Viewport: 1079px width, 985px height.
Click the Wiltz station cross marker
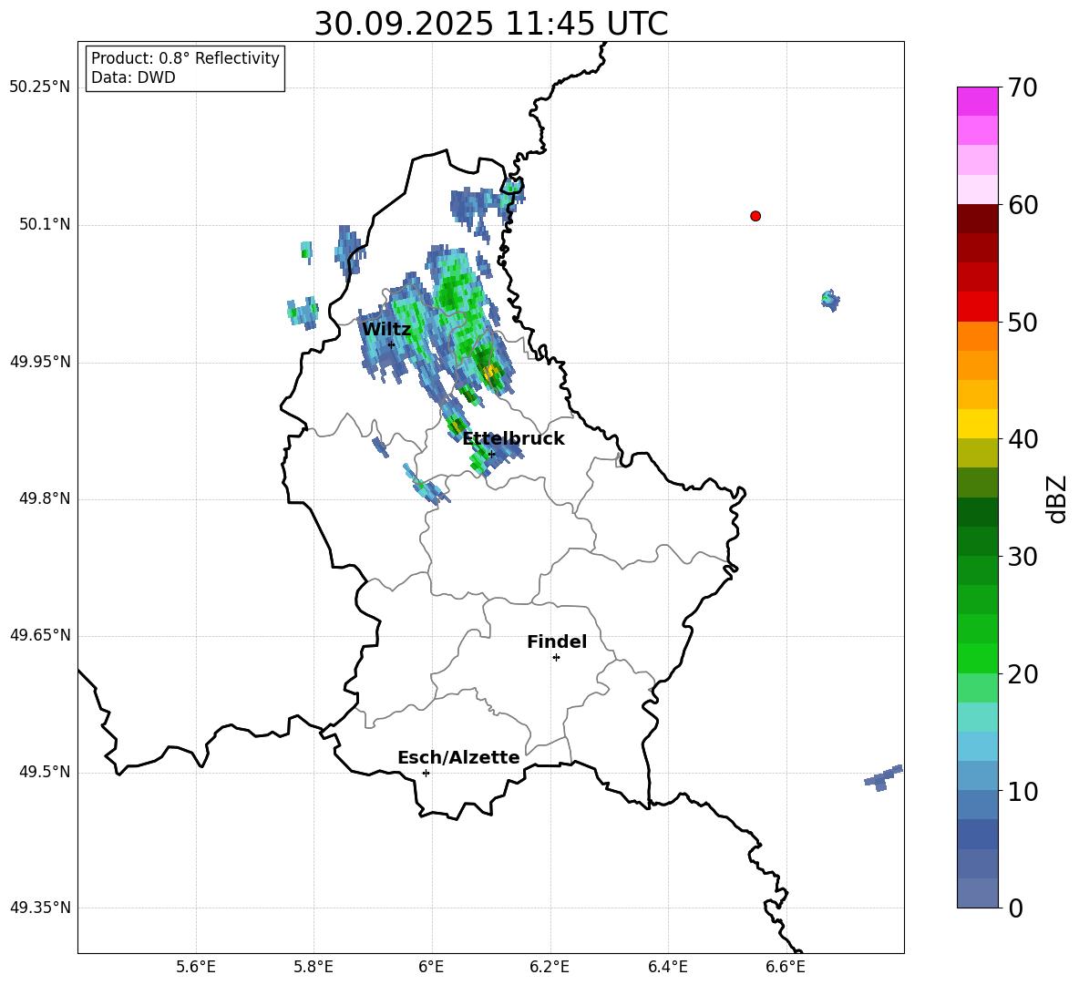(391, 344)
